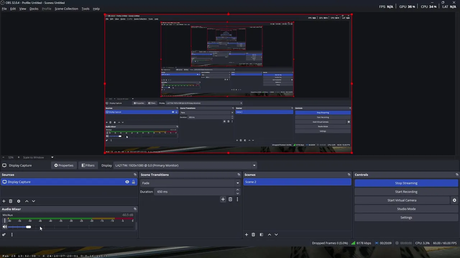Open the File menu
This screenshot has width=460, height=258.
click(4, 9)
